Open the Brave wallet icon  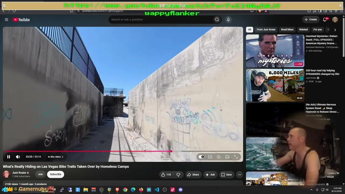coord(325,11)
